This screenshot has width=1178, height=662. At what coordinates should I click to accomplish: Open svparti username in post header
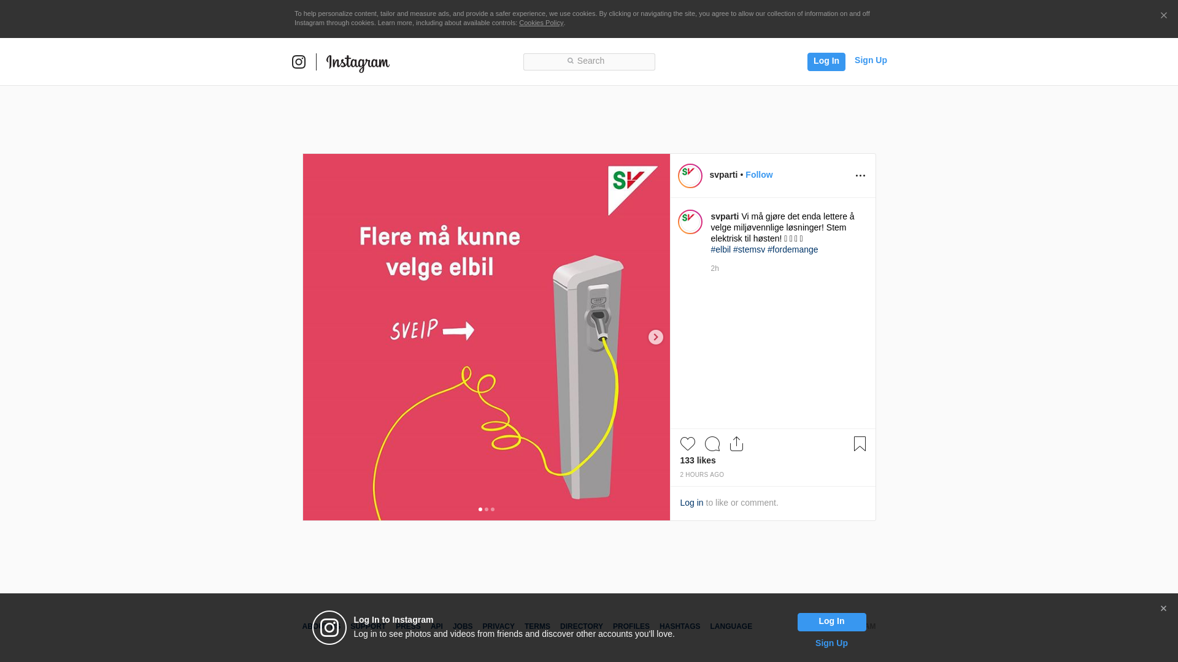[723, 175]
